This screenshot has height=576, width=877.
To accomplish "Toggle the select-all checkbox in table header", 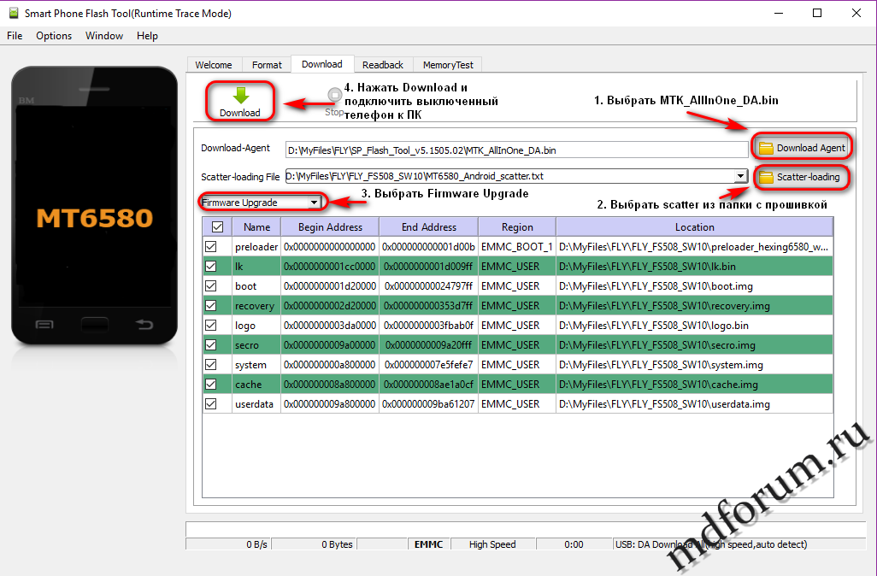I will (x=217, y=227).
